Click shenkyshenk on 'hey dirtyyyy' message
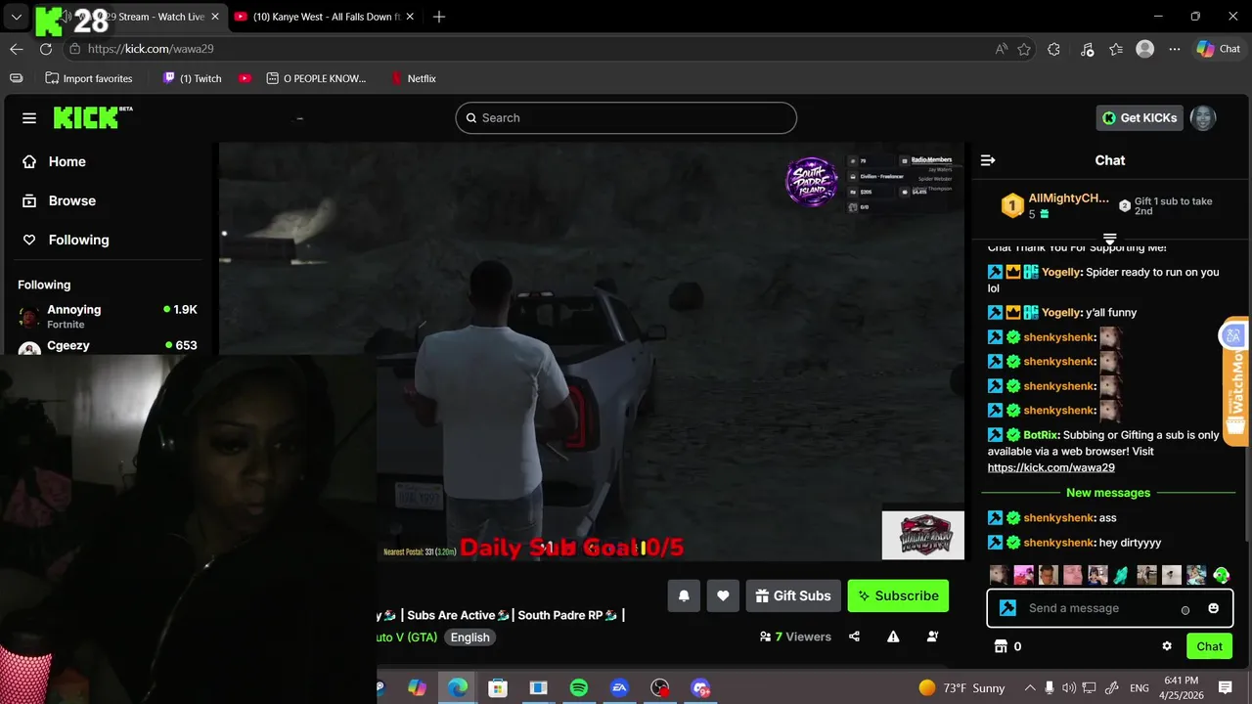 tap(1058, 543)
